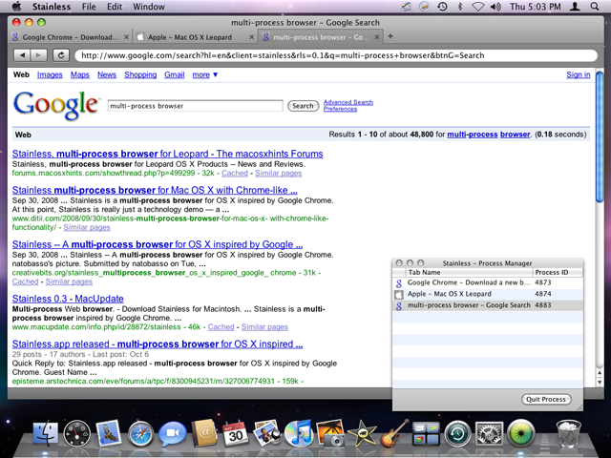Open the Trash in the Dock
Viewport: 611px width, 458px height.
pyautogui.click(x=568, y=433)
